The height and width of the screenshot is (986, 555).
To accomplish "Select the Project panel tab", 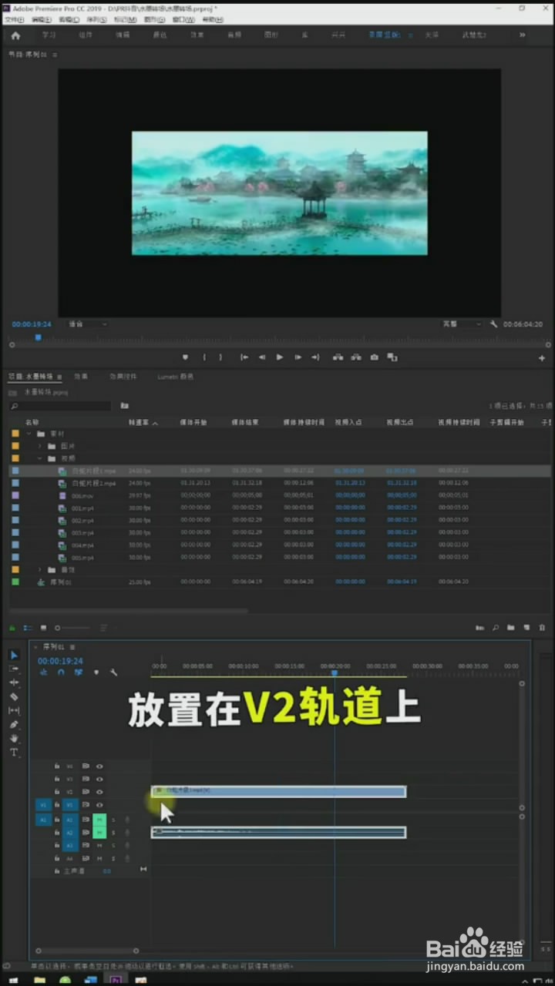I will [30, 377].
